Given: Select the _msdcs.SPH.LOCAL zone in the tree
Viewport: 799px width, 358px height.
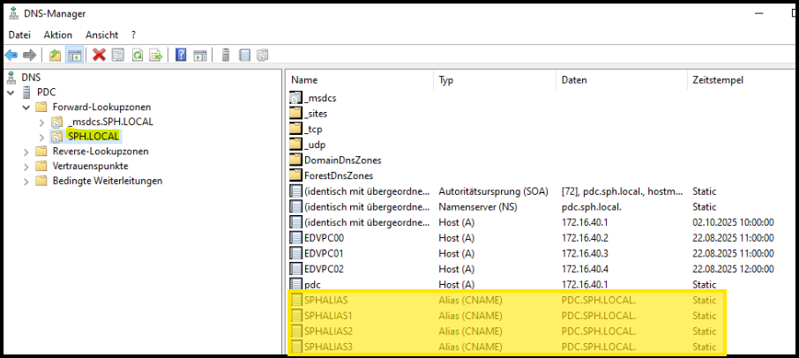Looking at the screenshot, I should point(110,122).
